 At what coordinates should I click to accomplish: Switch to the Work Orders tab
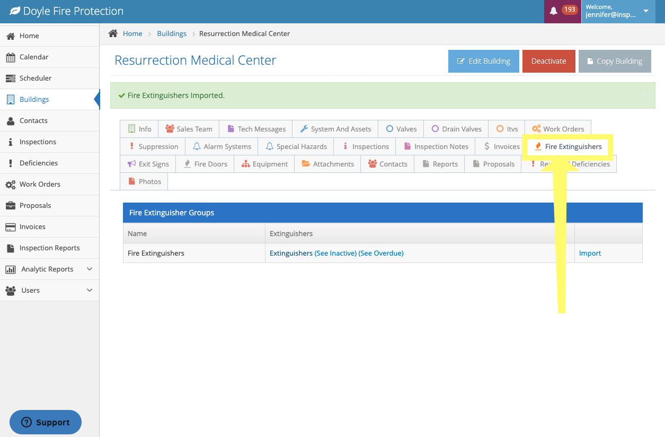point(558,129)
